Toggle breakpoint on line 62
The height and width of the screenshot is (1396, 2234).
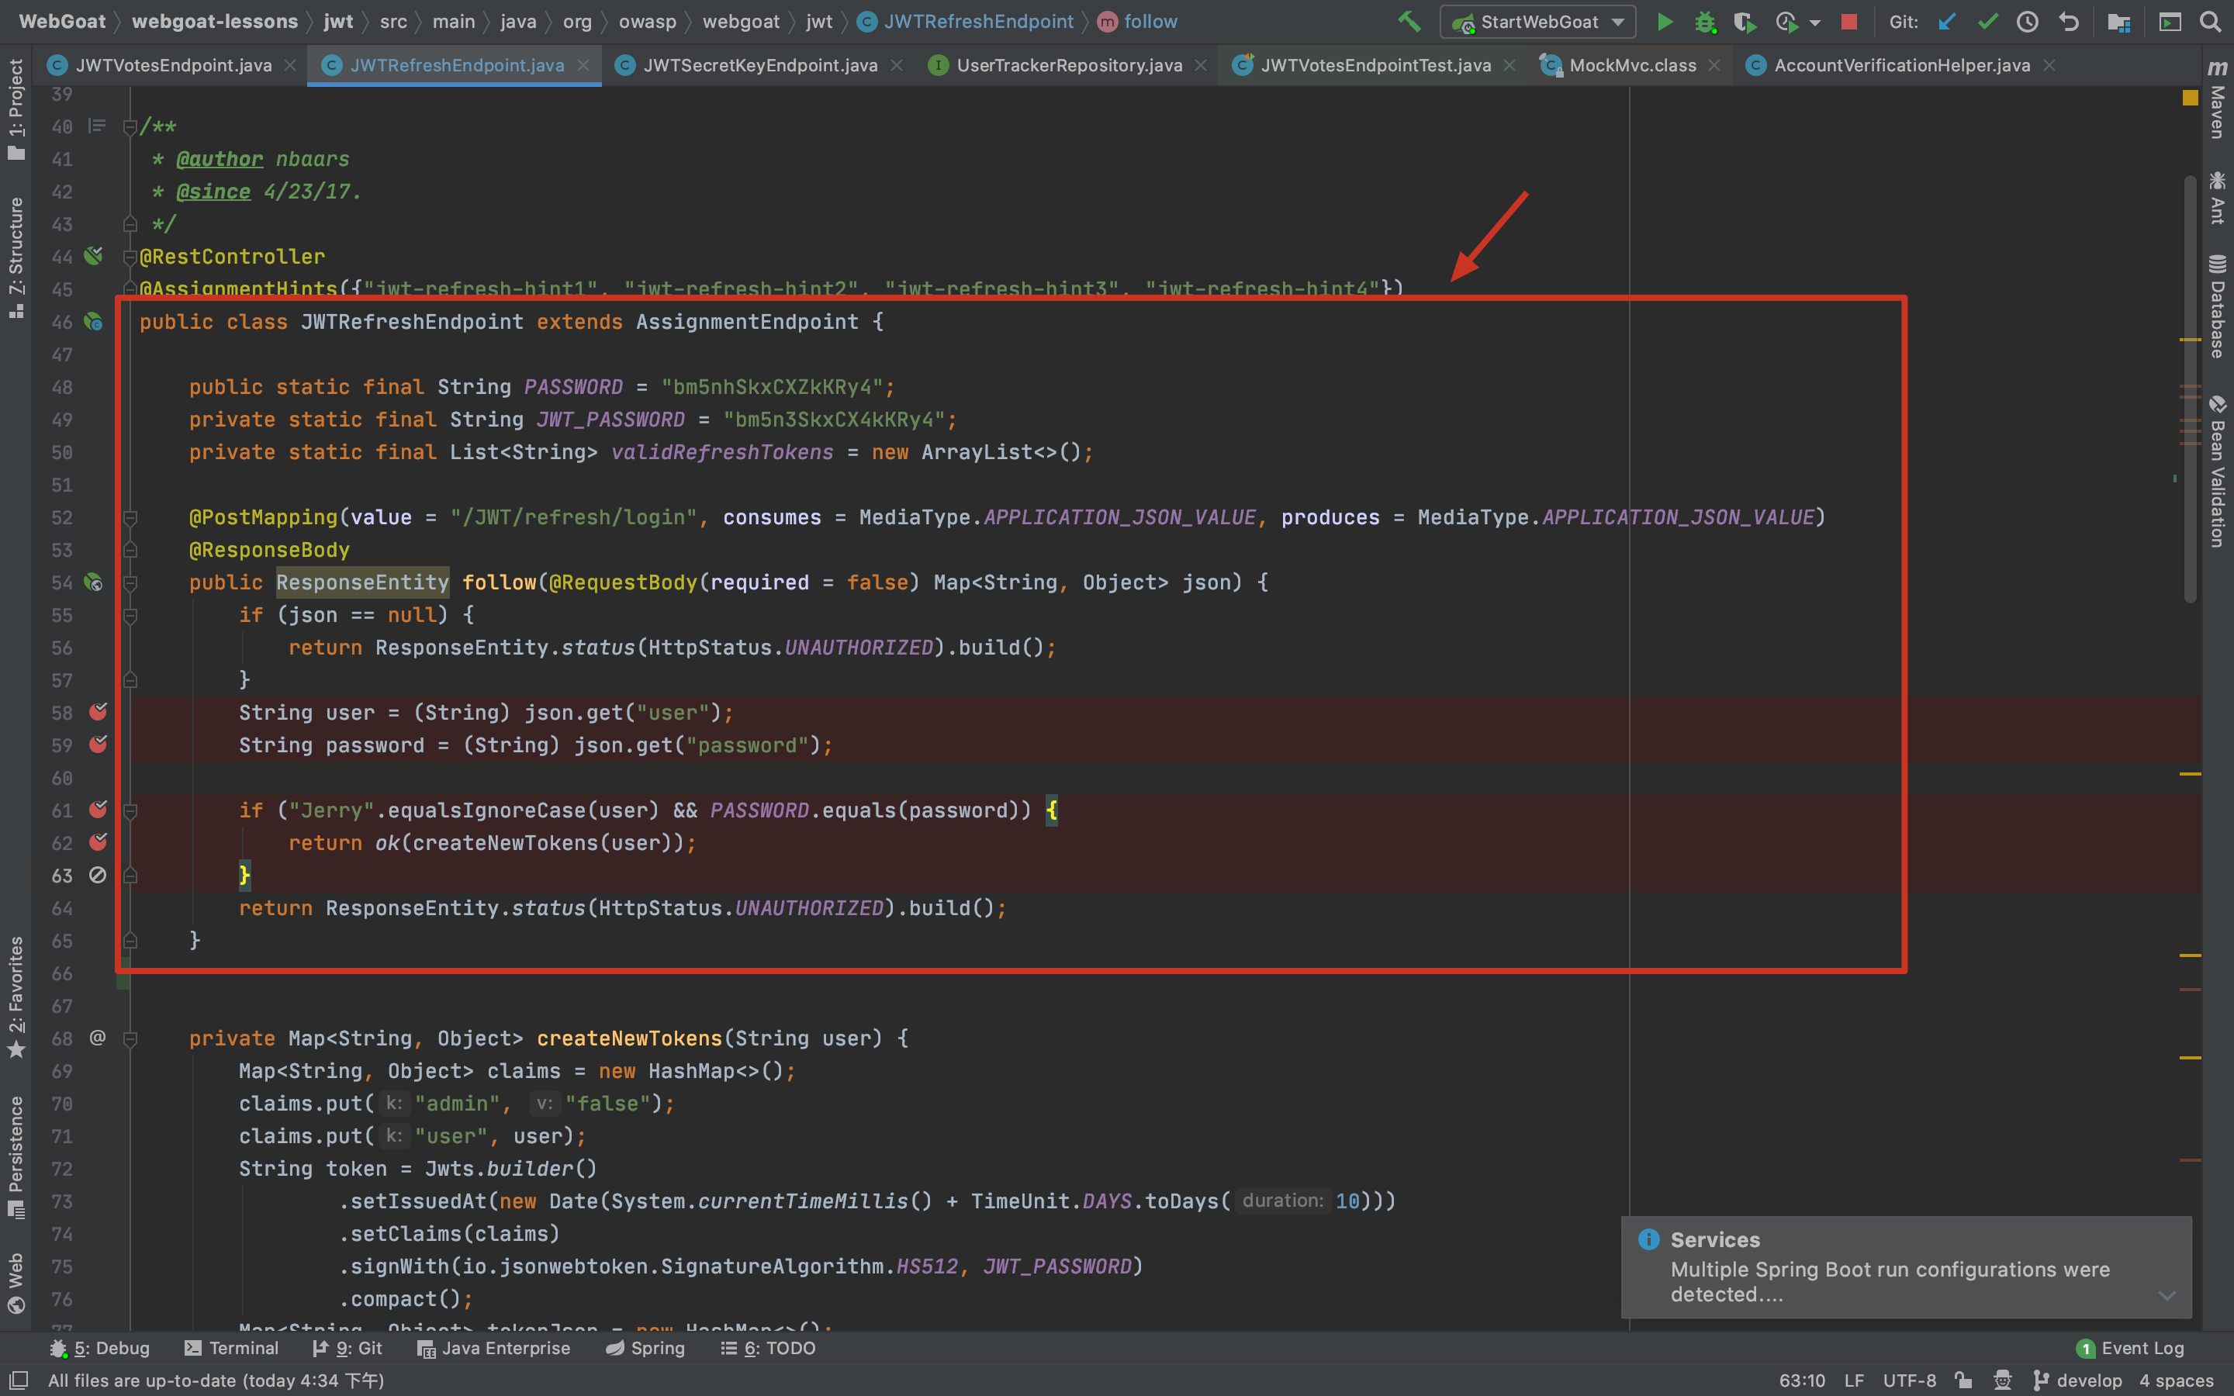pos(98,842)
